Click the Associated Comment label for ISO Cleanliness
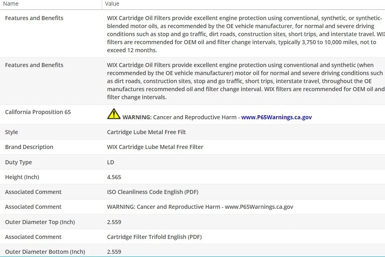This screenshot has width=385, height=257. (x=33, y=192)
